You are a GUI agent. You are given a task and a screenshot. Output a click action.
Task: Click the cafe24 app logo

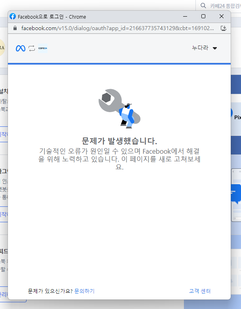click(43, 48)
